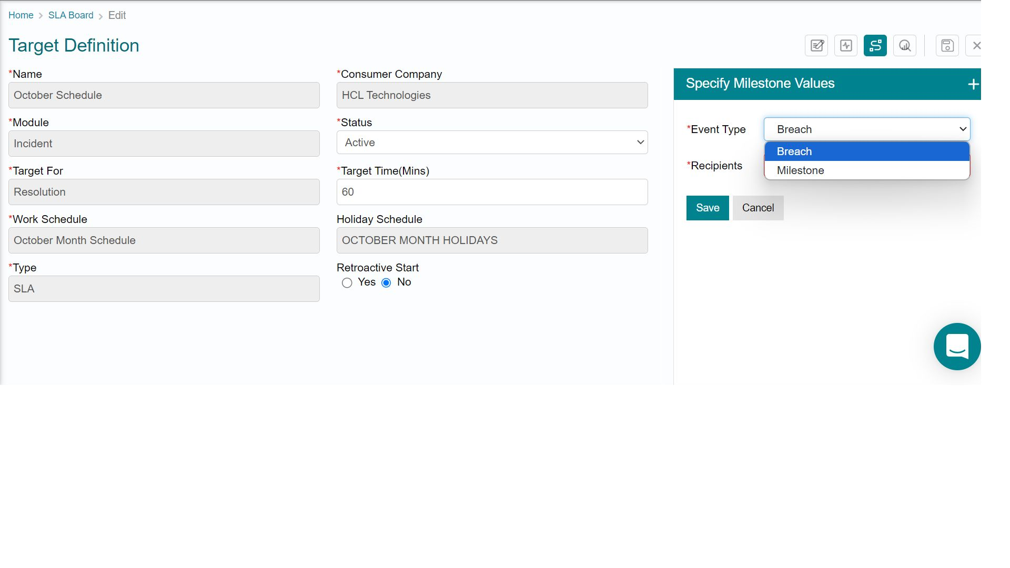Screen dimensions: 1010x568
Task: Click the teal Save button
Action: click(x=707, y=208)
